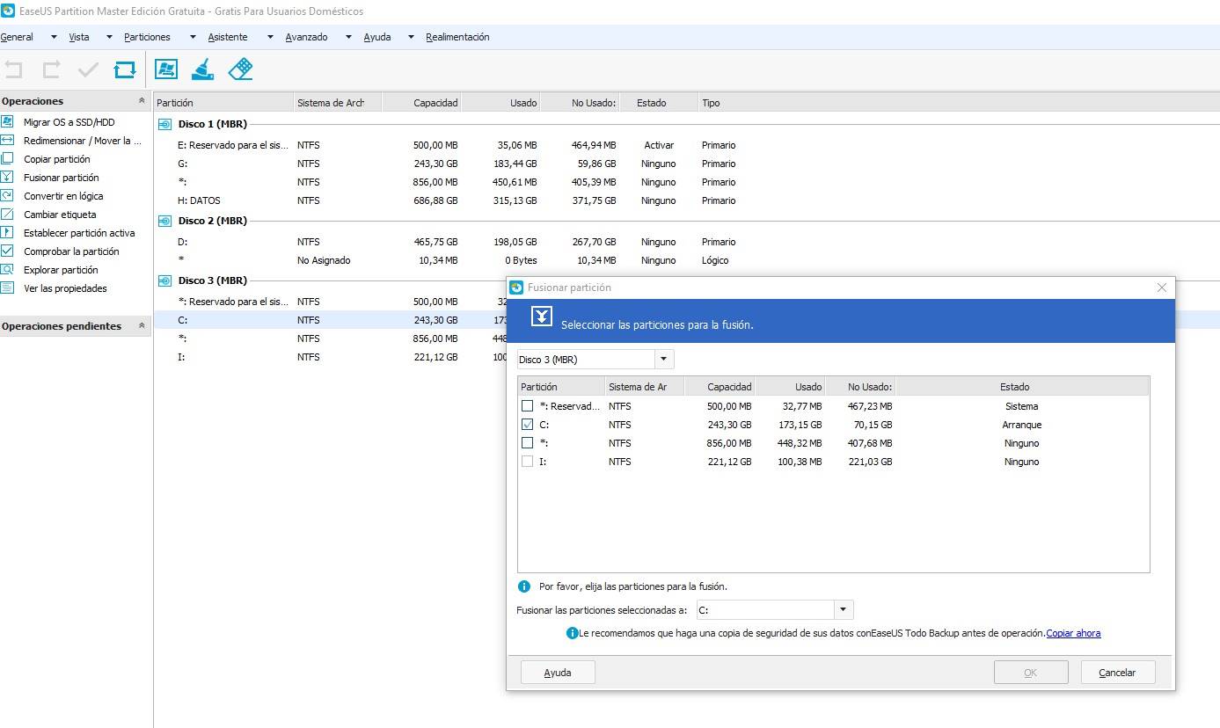Image resolution: width=1220 pixels, height=728 pixels.
Task: Click the info icon beside 'Por favor, elija'
Action: click(x=524, y=586)
